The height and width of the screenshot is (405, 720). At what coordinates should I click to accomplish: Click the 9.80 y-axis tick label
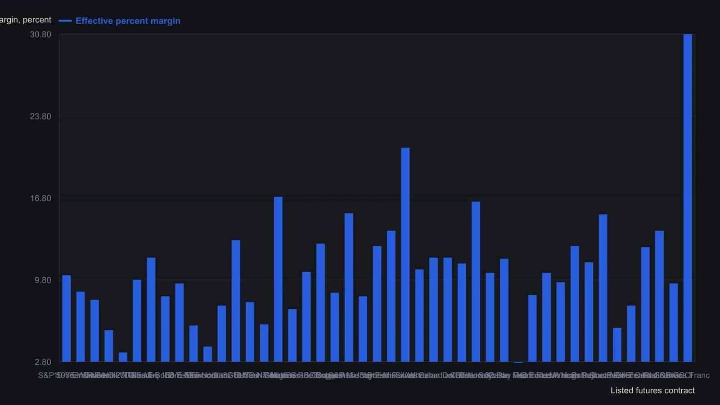(x=43, y=280)
